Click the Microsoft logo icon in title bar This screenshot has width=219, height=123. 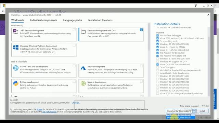(4, 5)
